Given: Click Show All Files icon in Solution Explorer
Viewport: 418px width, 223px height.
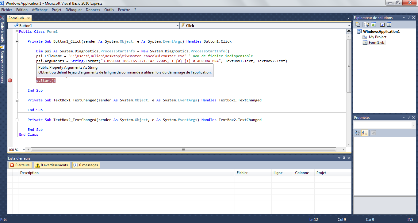Looking at the screenshot, I should point(367,25).
